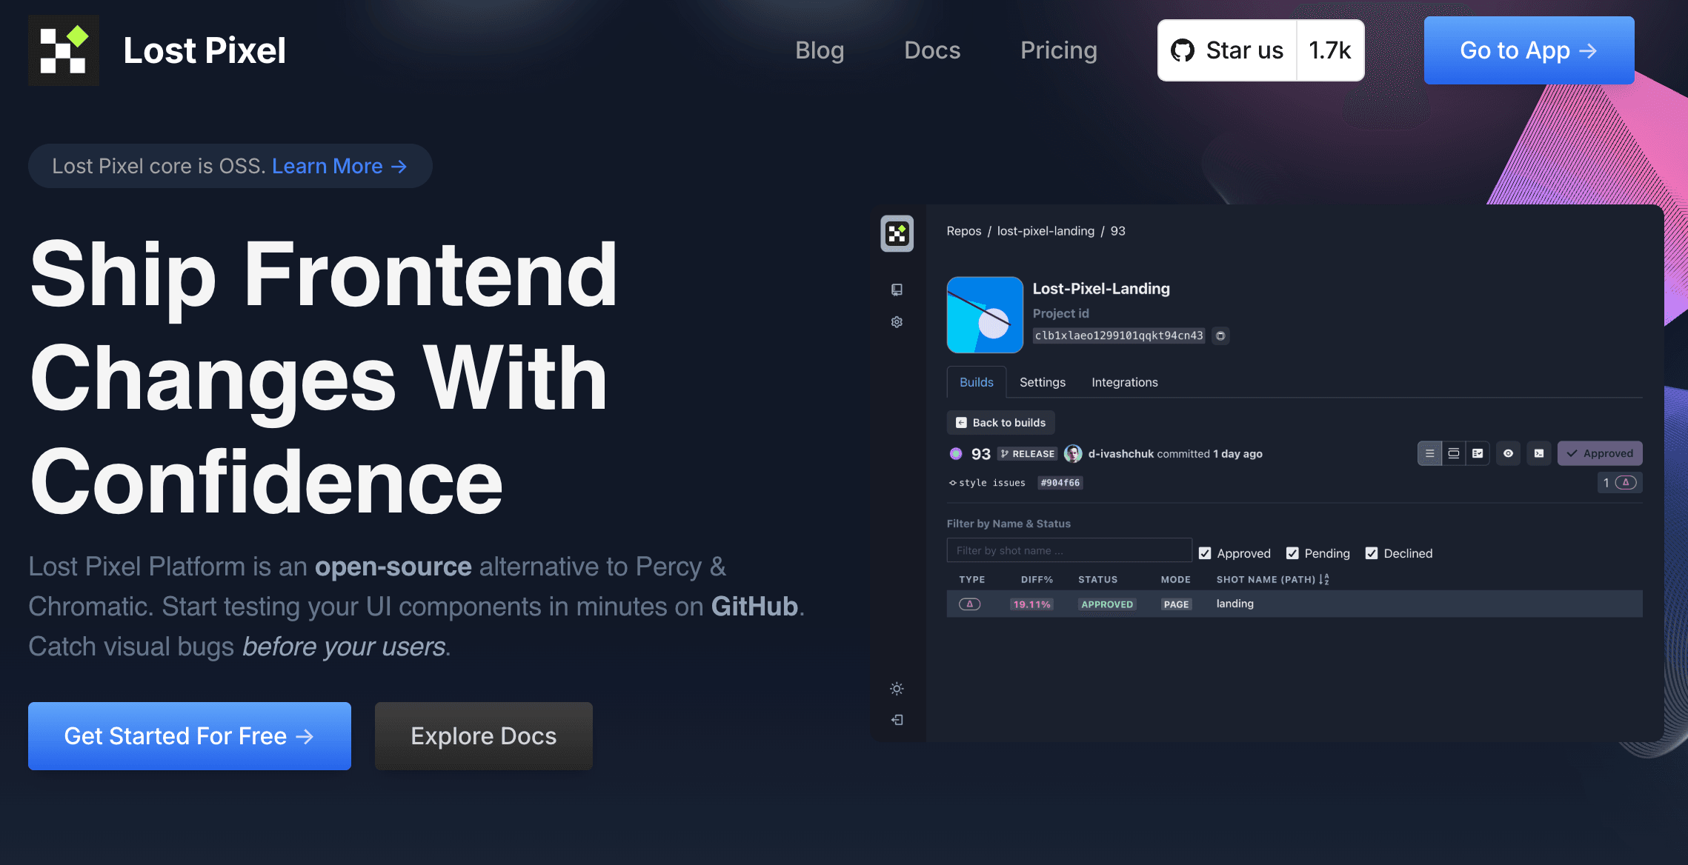The height and width of the screenshot is (865, 1688).
Task: Select the Builds tab
Action: pos(976,382)
